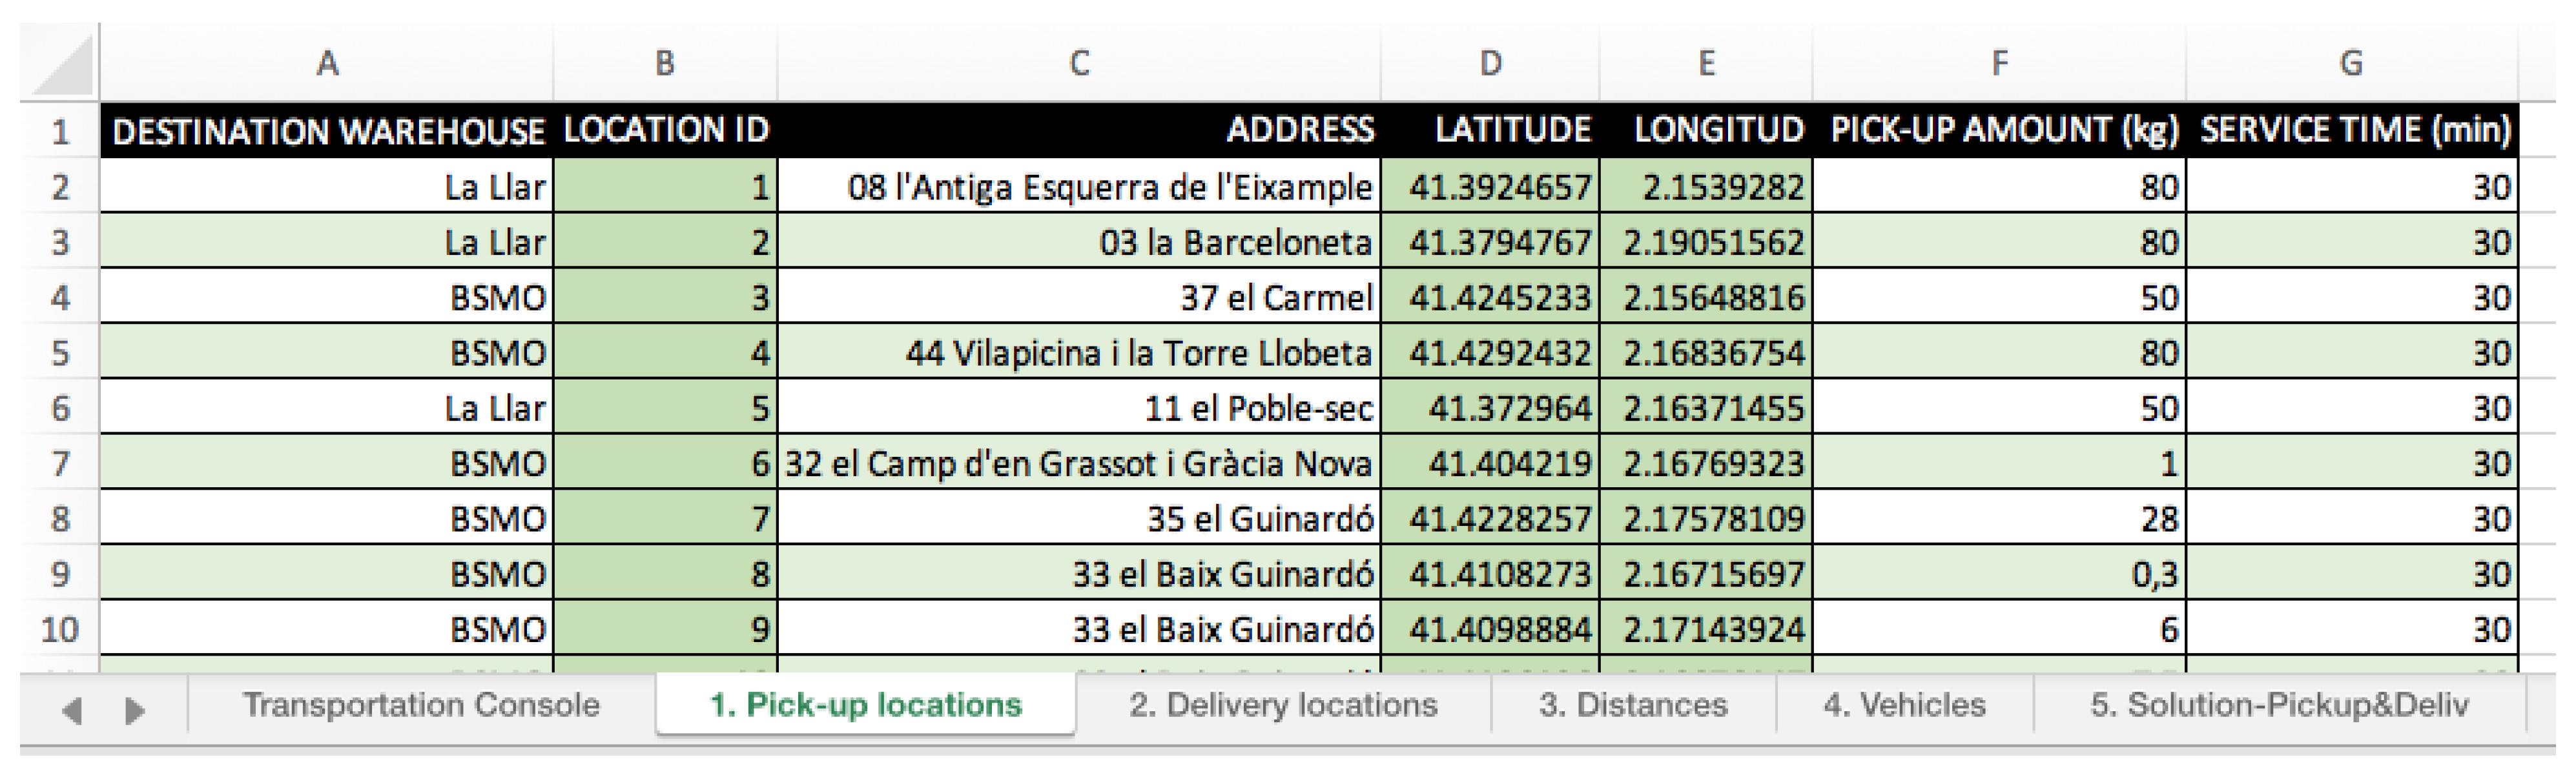The image size is (2576, 775).
Task: Select the cell containing 03 la Barceloneta
Action: 1078,243
